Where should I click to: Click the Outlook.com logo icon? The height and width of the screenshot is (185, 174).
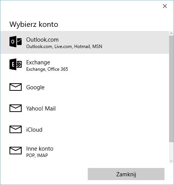pyautogui.click(x=16, y=42)
